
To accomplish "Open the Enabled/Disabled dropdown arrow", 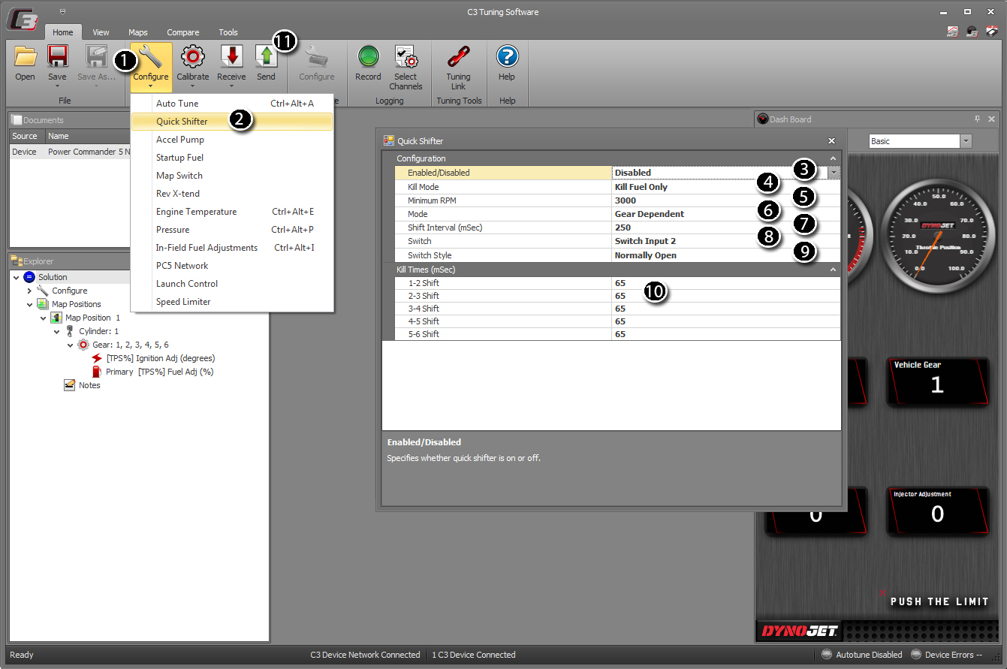I will point(834,173).
